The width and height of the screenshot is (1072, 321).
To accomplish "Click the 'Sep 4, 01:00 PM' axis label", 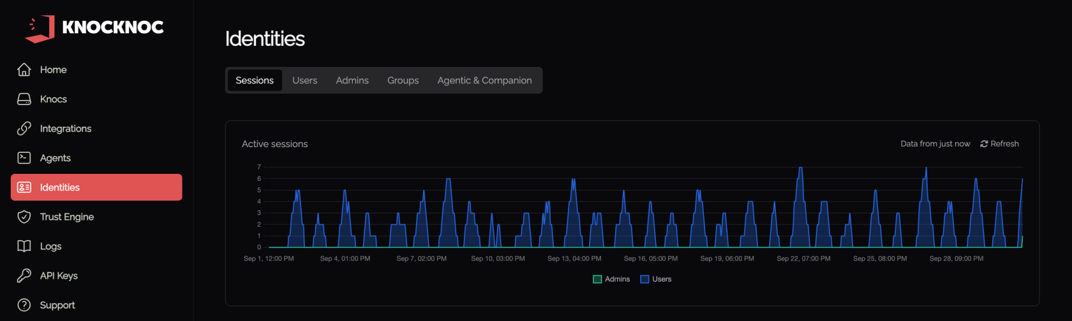I will coord(345,259).
